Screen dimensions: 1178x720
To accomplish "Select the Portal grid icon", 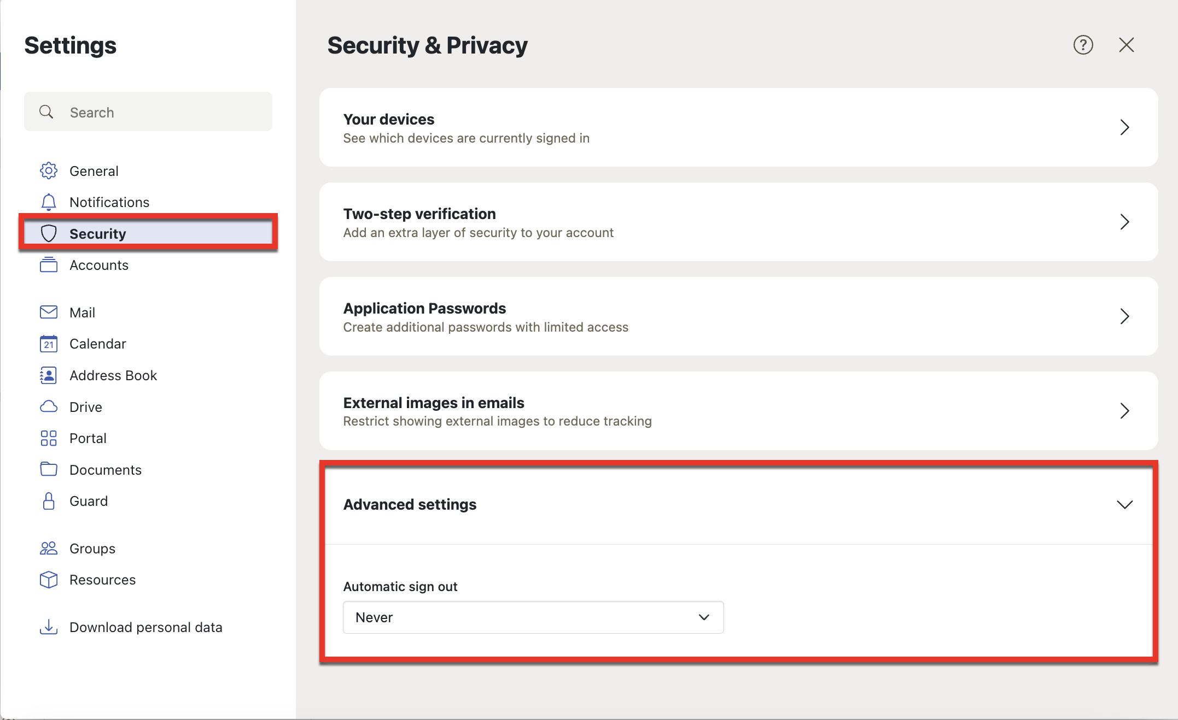I will (x=49, y=438).
